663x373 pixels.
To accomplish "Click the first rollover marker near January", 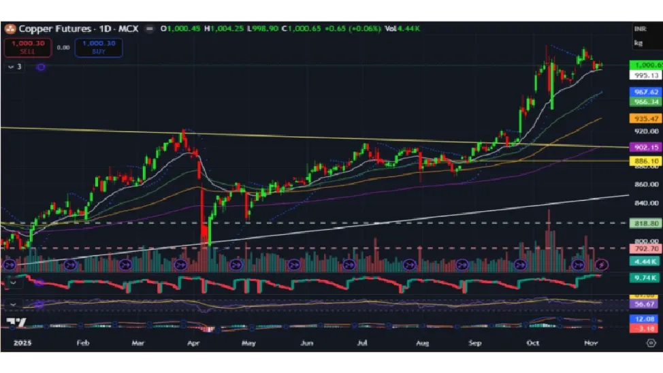I will tap(10, 264).
